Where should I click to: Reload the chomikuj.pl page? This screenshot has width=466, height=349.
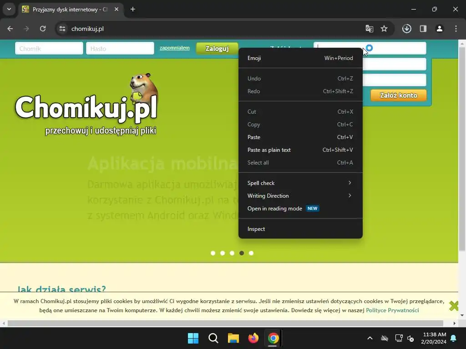[x=43, y=29]
